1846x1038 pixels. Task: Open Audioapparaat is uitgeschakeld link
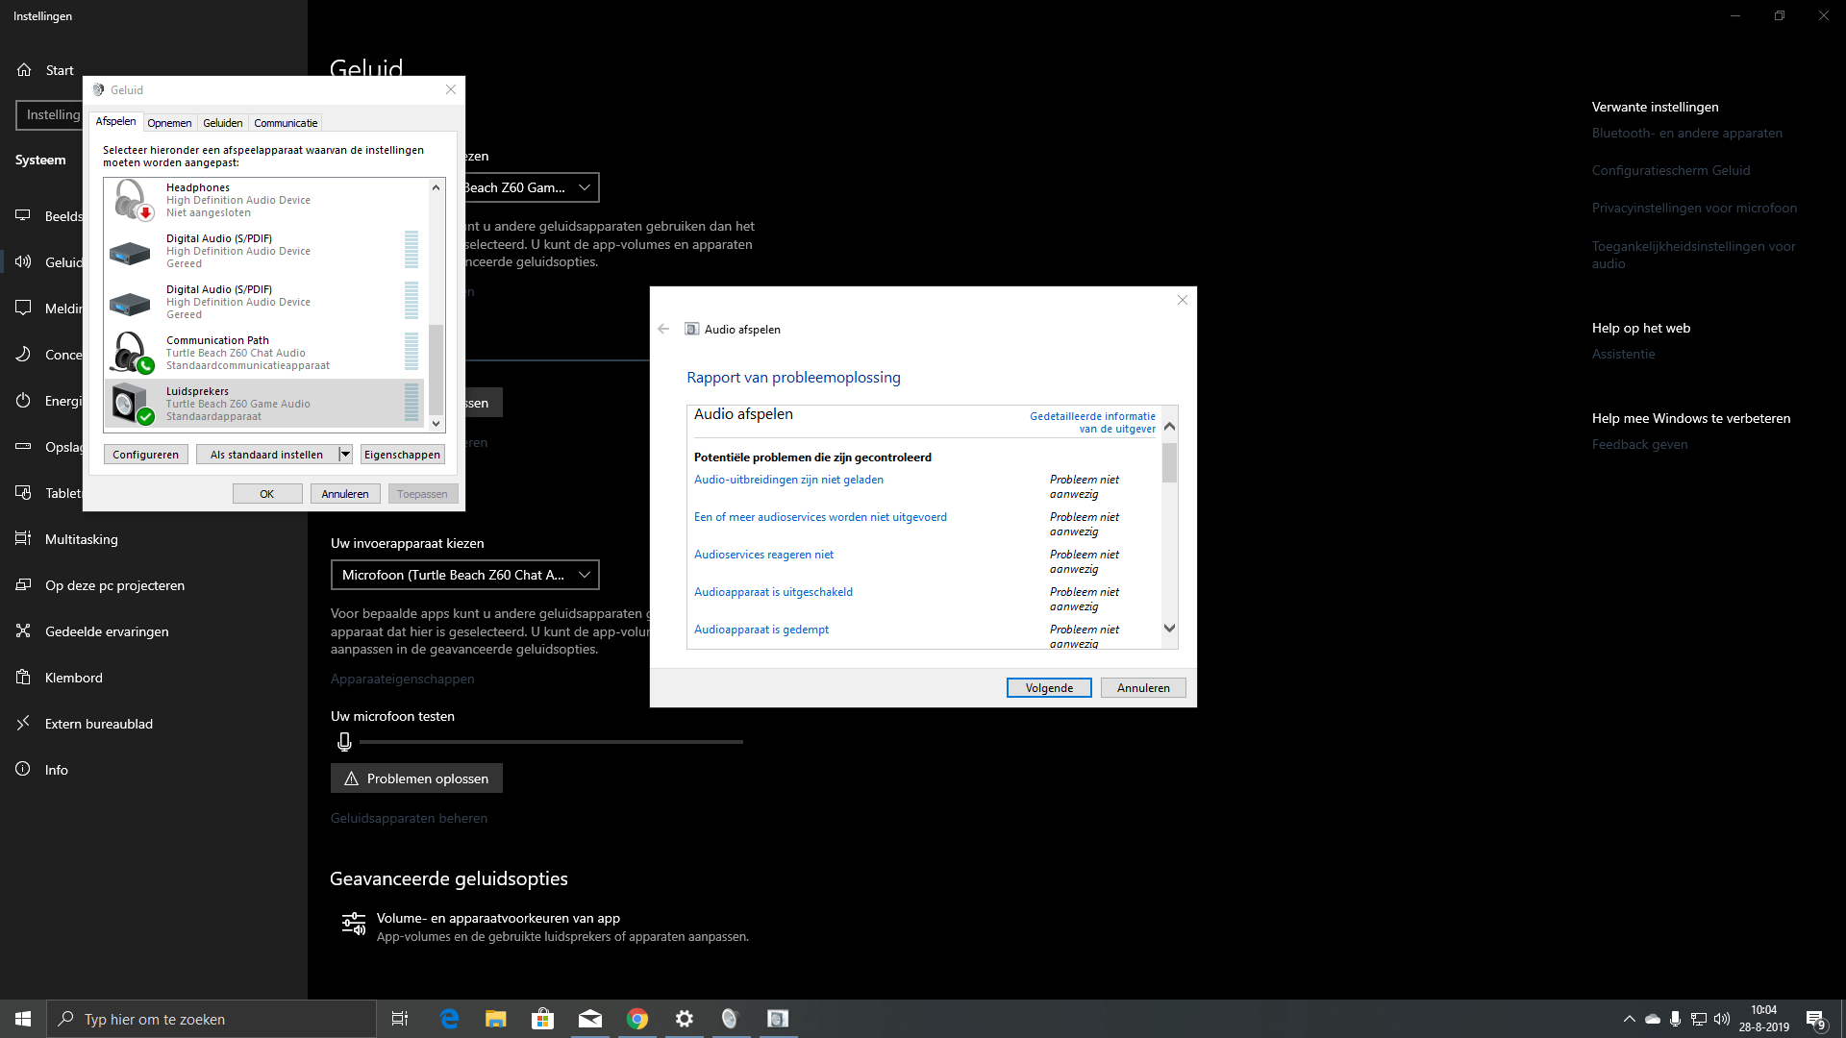(x=773, y=592)
